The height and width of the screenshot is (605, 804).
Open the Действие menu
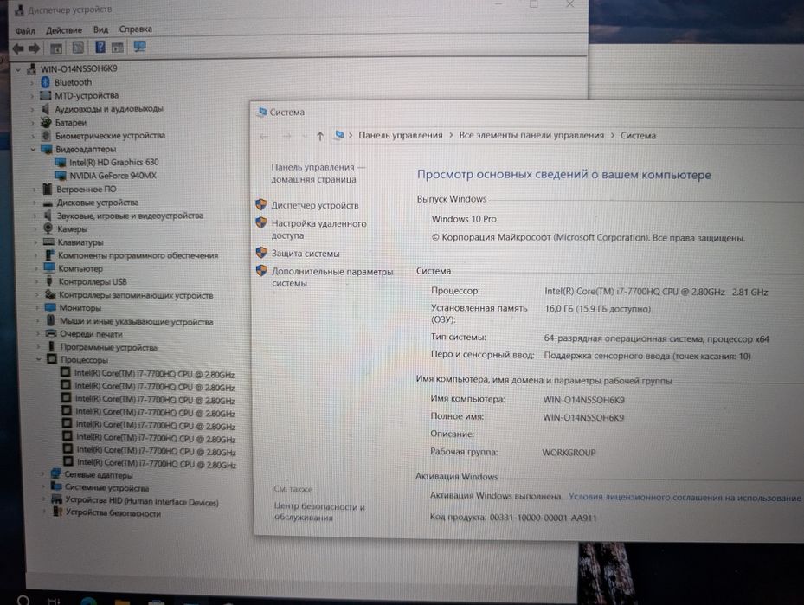[x=63, y=30]
